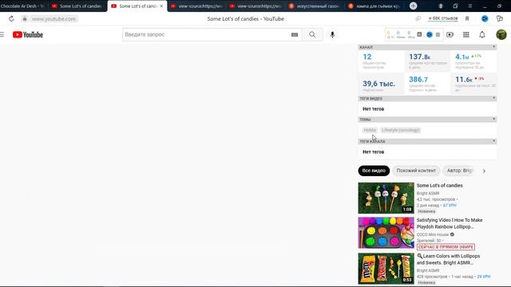Image resolution: width=511 pixels, height=287 pixels.
Task: Collapse the КАНАЛ section arrow
Action: tap(493, 47)
